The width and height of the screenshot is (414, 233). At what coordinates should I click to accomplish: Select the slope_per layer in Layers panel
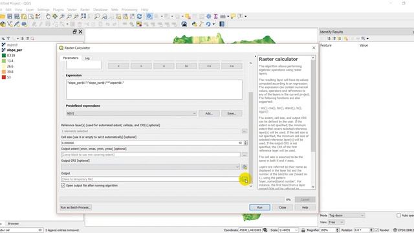[x=14, y=50]
